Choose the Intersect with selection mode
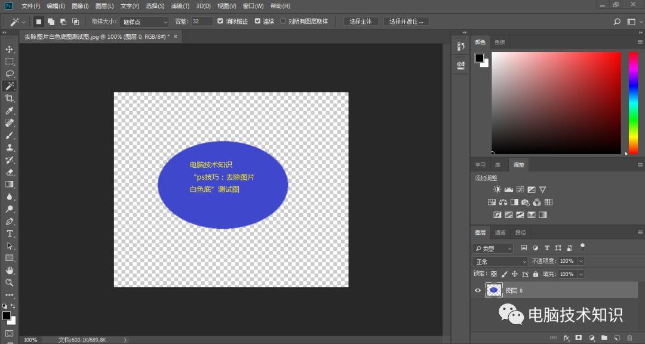 [x=76, y=21]
